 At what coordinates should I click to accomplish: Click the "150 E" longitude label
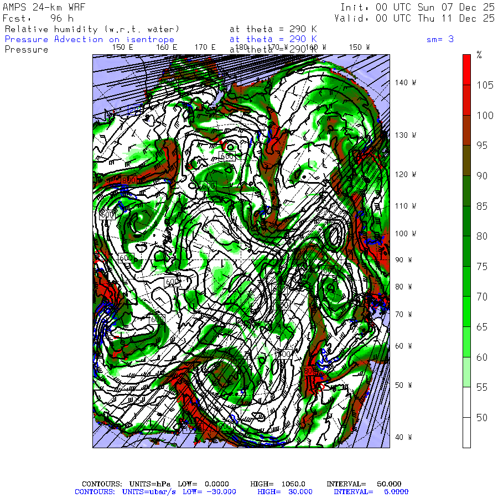[x=122, y=48]
